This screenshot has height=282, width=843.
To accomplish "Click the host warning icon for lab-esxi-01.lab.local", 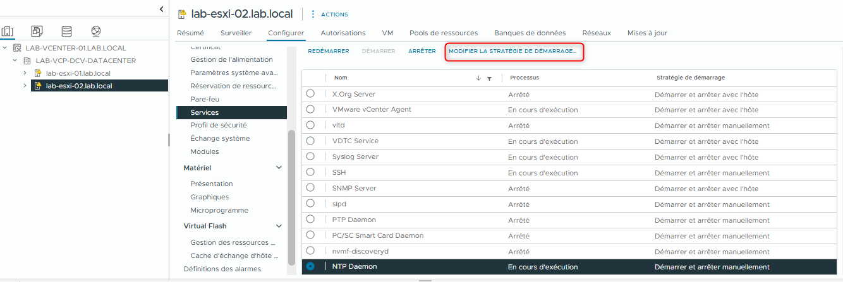I will 37,73.
